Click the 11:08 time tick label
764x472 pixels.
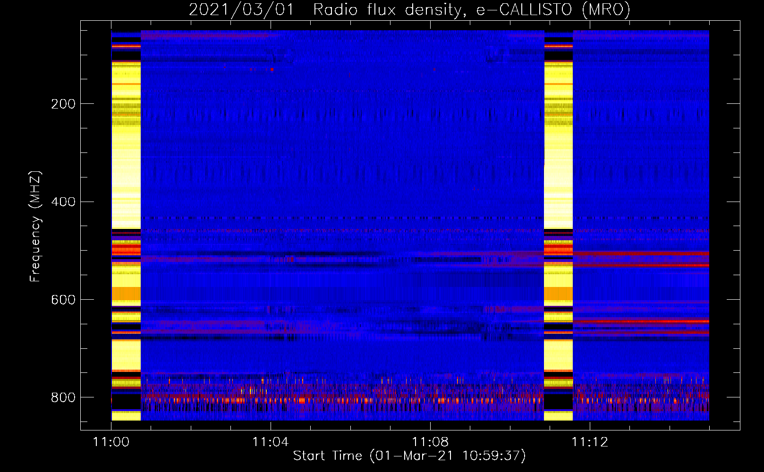(430, 442)
